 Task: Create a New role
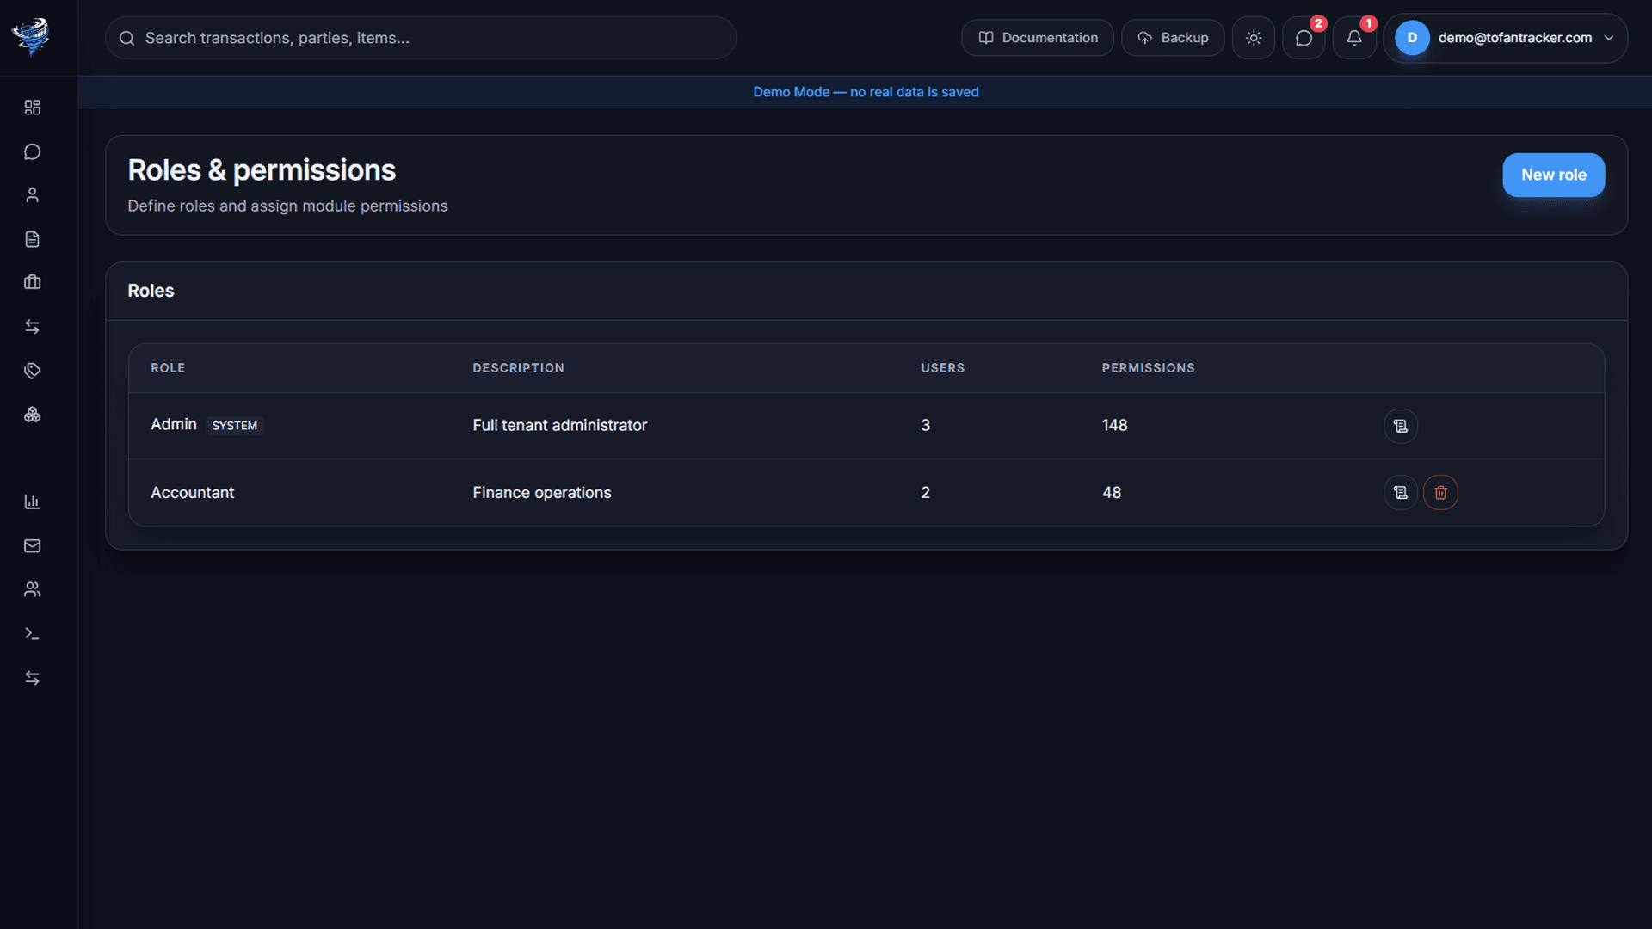[1553, 175]
